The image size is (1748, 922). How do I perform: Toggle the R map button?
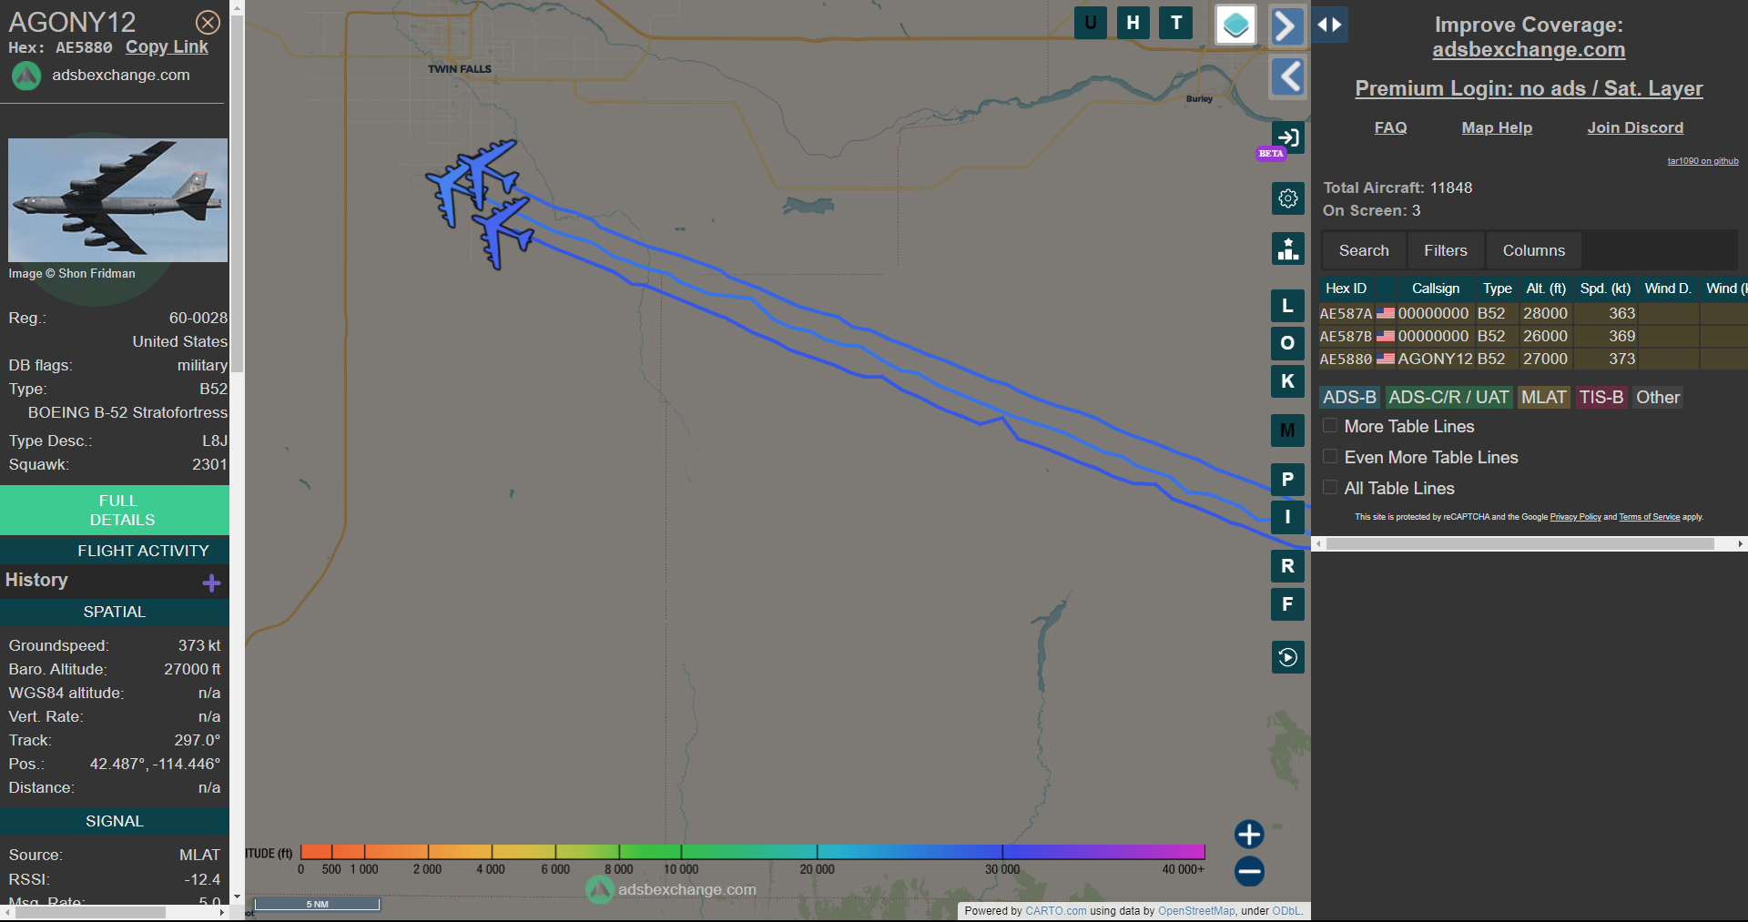pos(1287,566)
